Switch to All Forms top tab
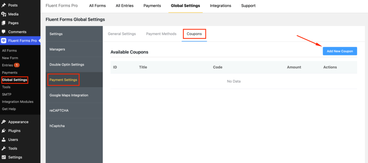Screen dimensions: 368x163 (x=97, y=6)
